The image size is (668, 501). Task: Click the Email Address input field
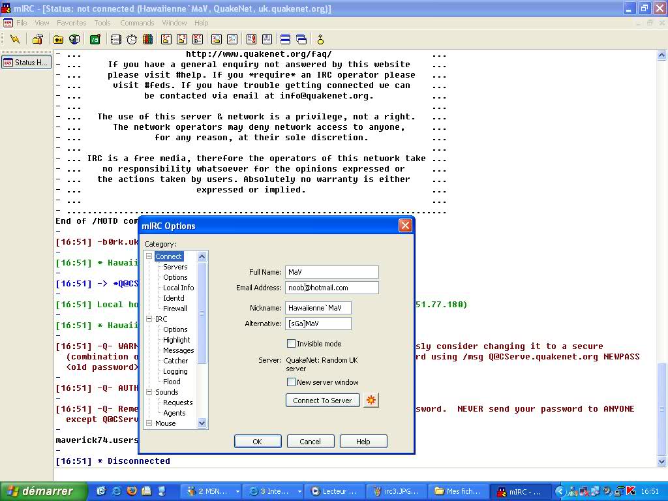pyautogui.click(x=332, y=288)
